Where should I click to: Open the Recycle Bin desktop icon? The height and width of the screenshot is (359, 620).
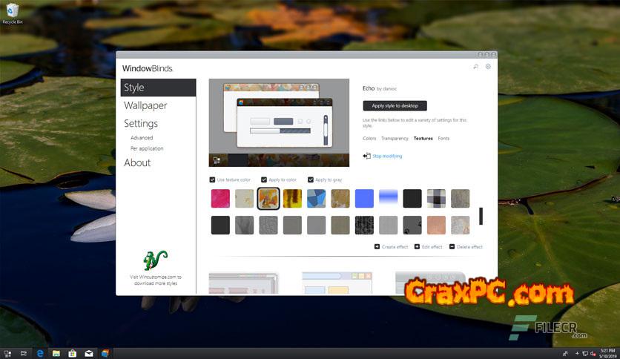pos(13,11)
